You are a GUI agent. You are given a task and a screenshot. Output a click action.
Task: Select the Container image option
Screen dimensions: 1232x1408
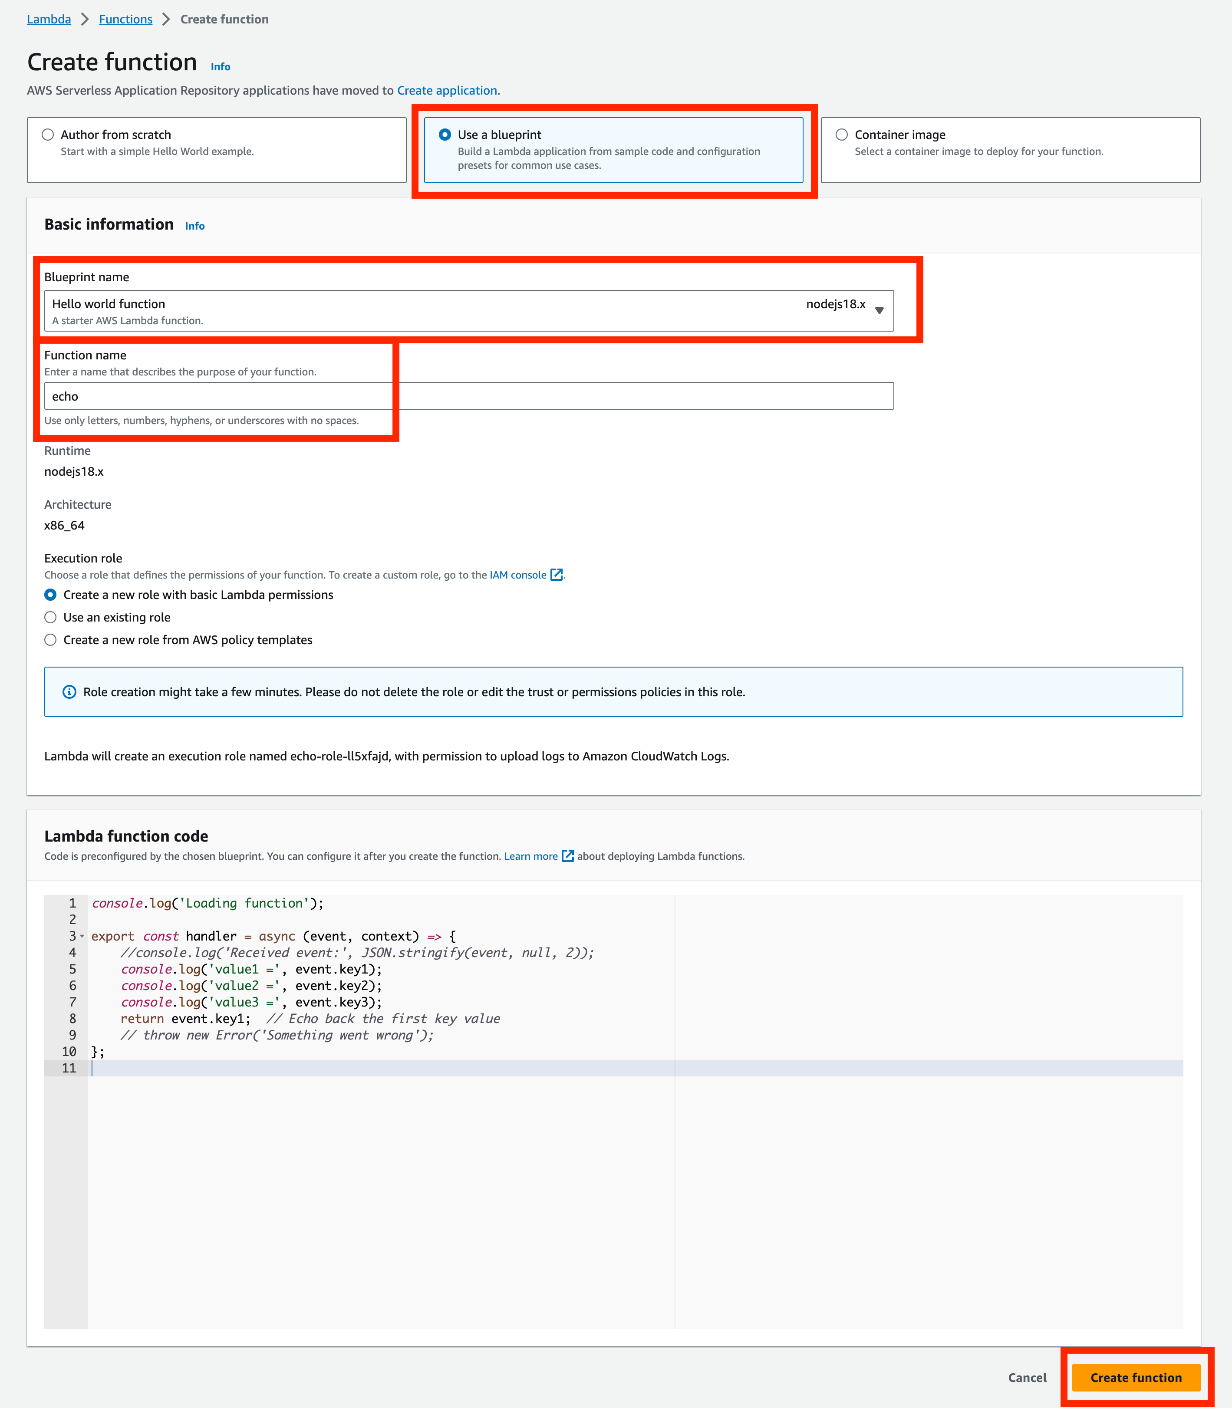pyautogui.click(x=841, y=135)
